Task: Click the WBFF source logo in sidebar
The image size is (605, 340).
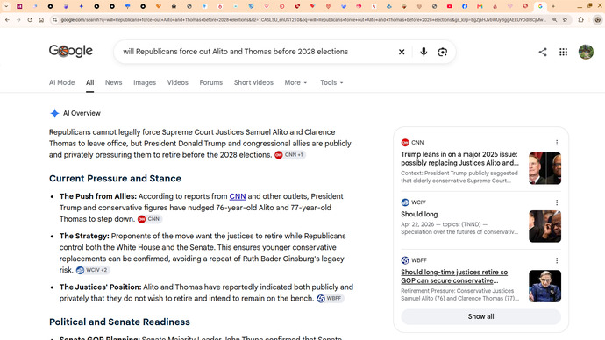Action: click(x=405, y=260)
